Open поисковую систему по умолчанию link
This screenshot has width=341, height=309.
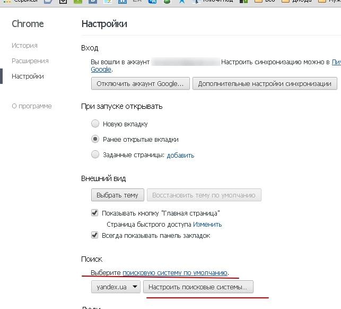[x=175, y=273]
